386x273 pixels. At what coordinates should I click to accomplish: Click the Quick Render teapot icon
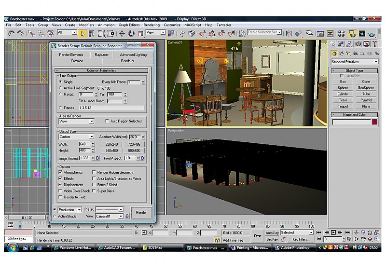(372, 33)
